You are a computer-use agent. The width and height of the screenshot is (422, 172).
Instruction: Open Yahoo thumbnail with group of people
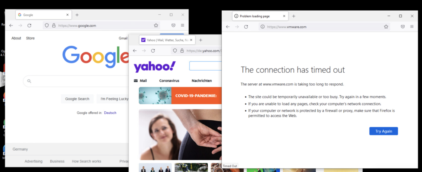pos(155,167)
